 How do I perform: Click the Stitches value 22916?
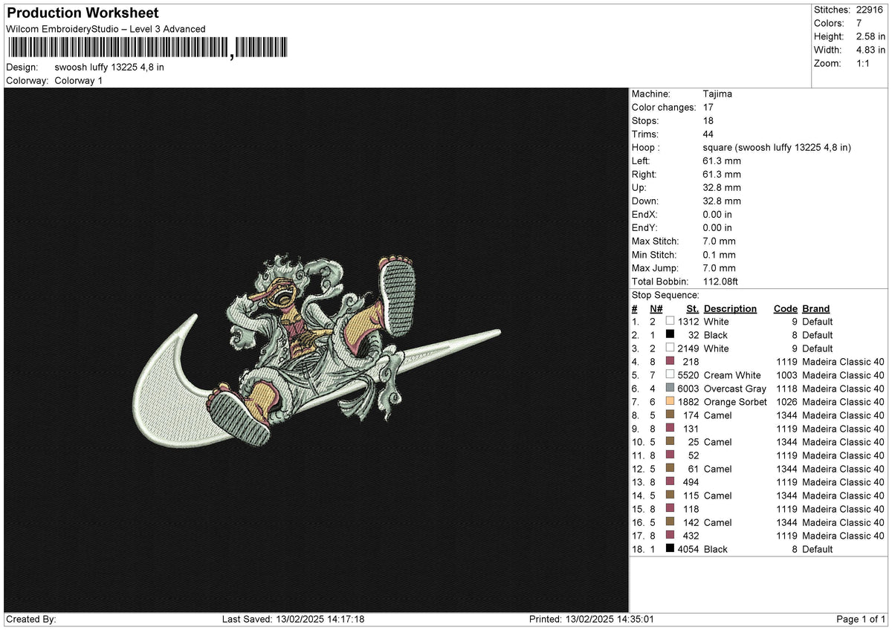[870, 10]
